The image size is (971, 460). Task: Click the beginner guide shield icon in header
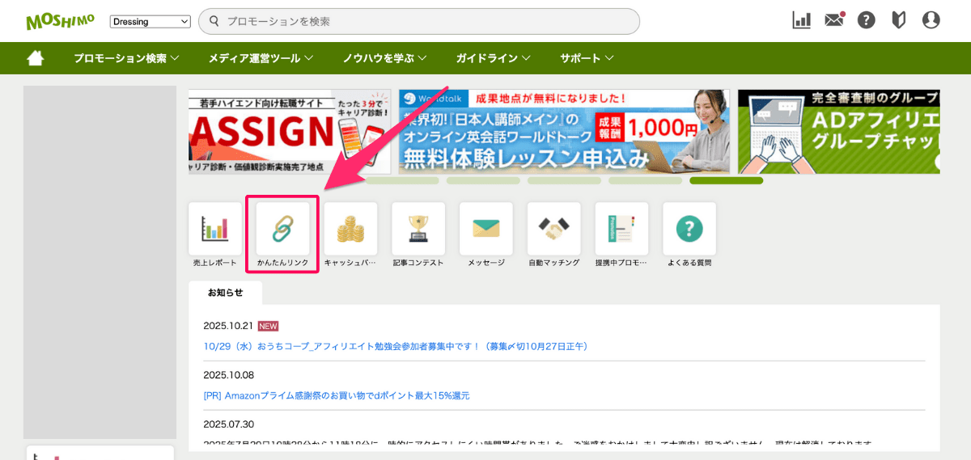click(898, 20)
